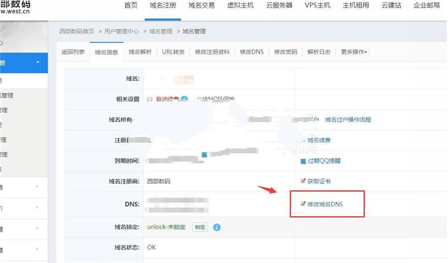
Task: Switch to the 域名解析 tab
Action: (x=140, y=52)
